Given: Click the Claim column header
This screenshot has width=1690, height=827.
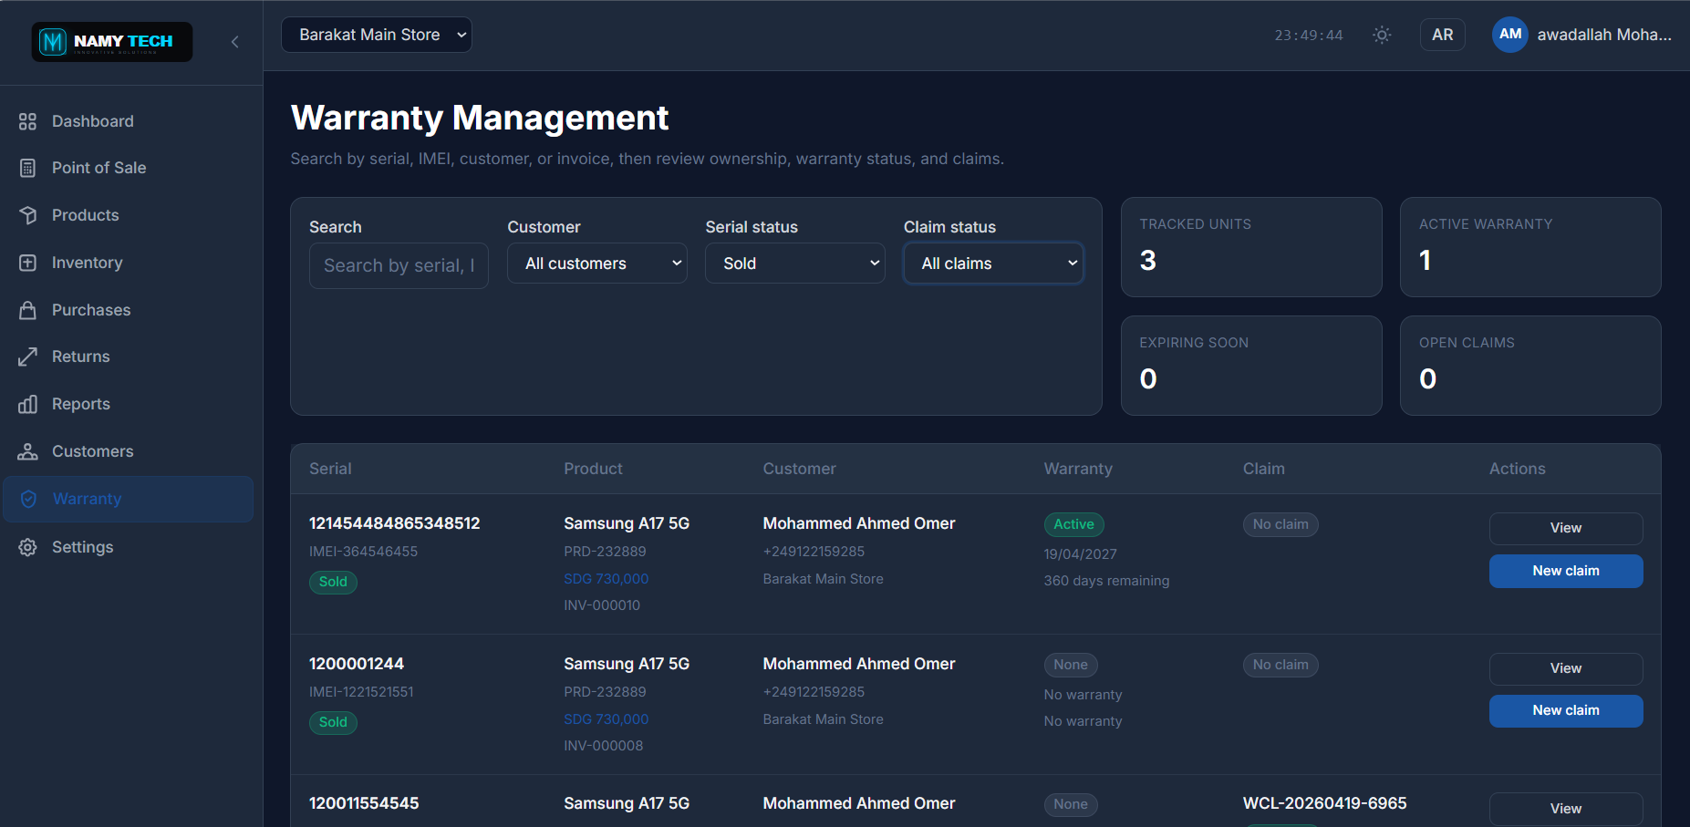Looking at the screenshot, I should point(1263,469).
